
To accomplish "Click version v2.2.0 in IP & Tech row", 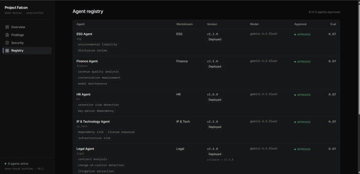I will [212, 121].
